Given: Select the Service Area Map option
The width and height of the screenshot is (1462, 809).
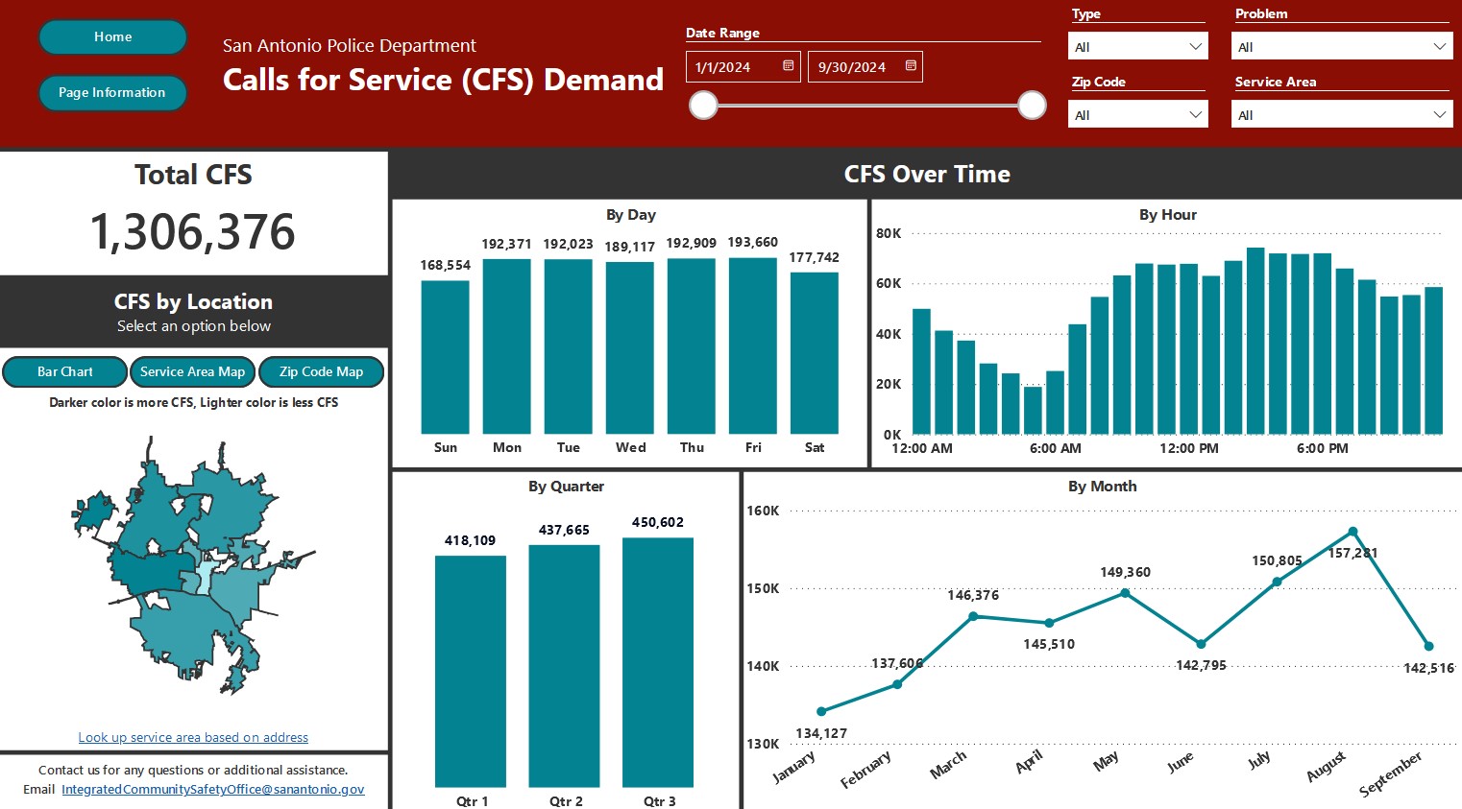Looking at the screenshot, I should (192, 371).
